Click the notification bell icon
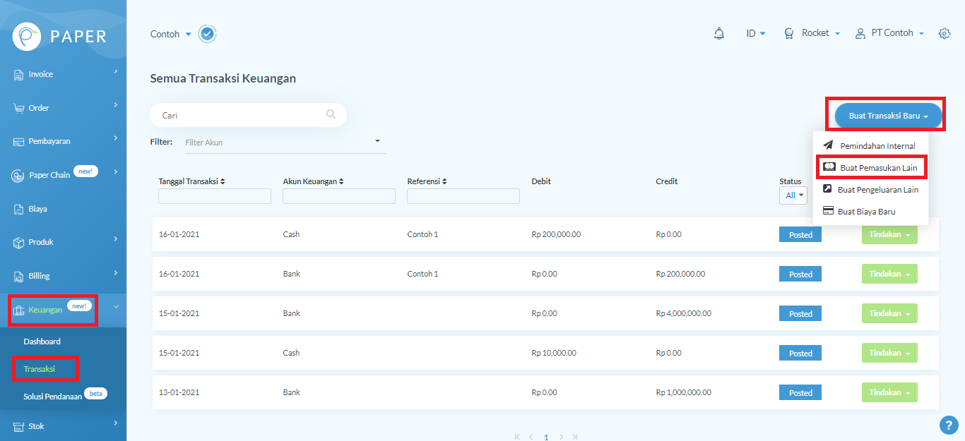The image size is (965, 441). [719, 34]
